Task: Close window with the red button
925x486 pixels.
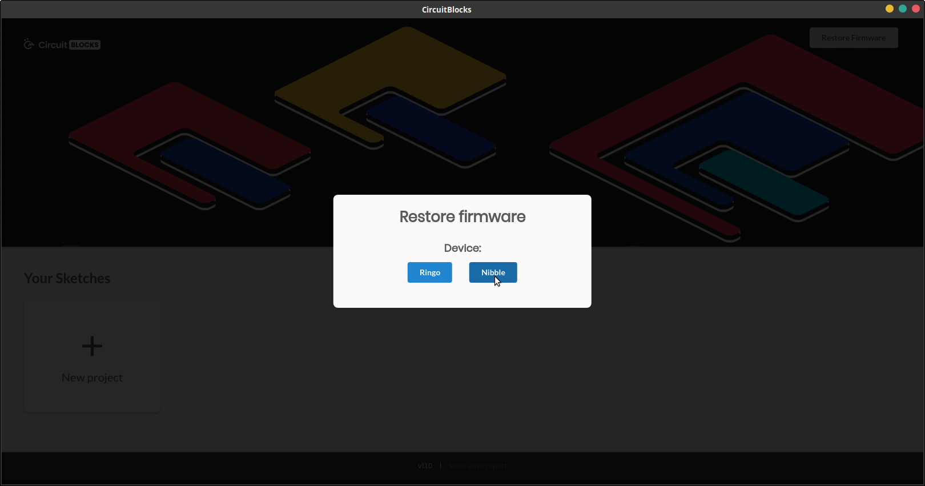Action: [916, 9]
